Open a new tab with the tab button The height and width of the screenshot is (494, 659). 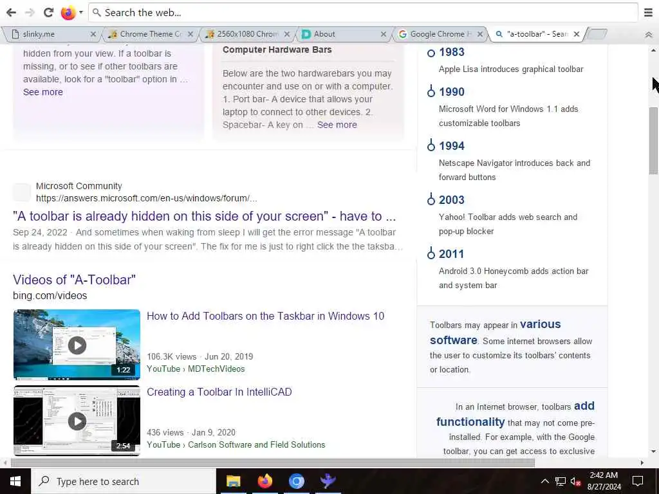[597, 33]
